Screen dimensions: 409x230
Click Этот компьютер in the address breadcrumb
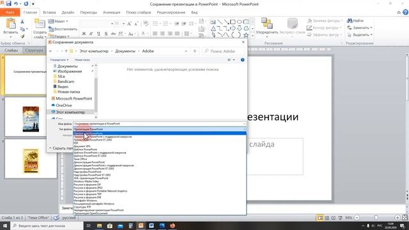click(x=94, y=51)
